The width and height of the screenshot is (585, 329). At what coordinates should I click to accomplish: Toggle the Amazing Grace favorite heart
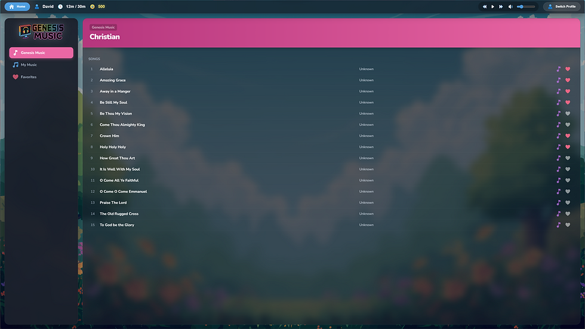coord(568,80)
